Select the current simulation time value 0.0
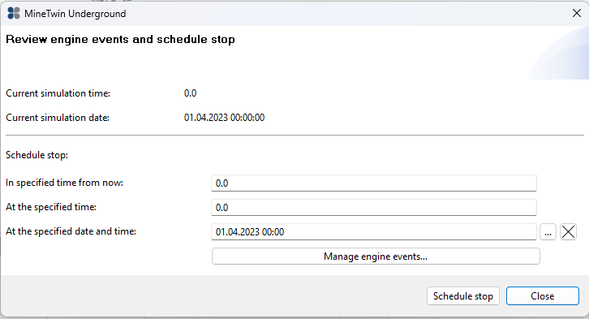Screen dimensions: 589x319 pos(190,93)
